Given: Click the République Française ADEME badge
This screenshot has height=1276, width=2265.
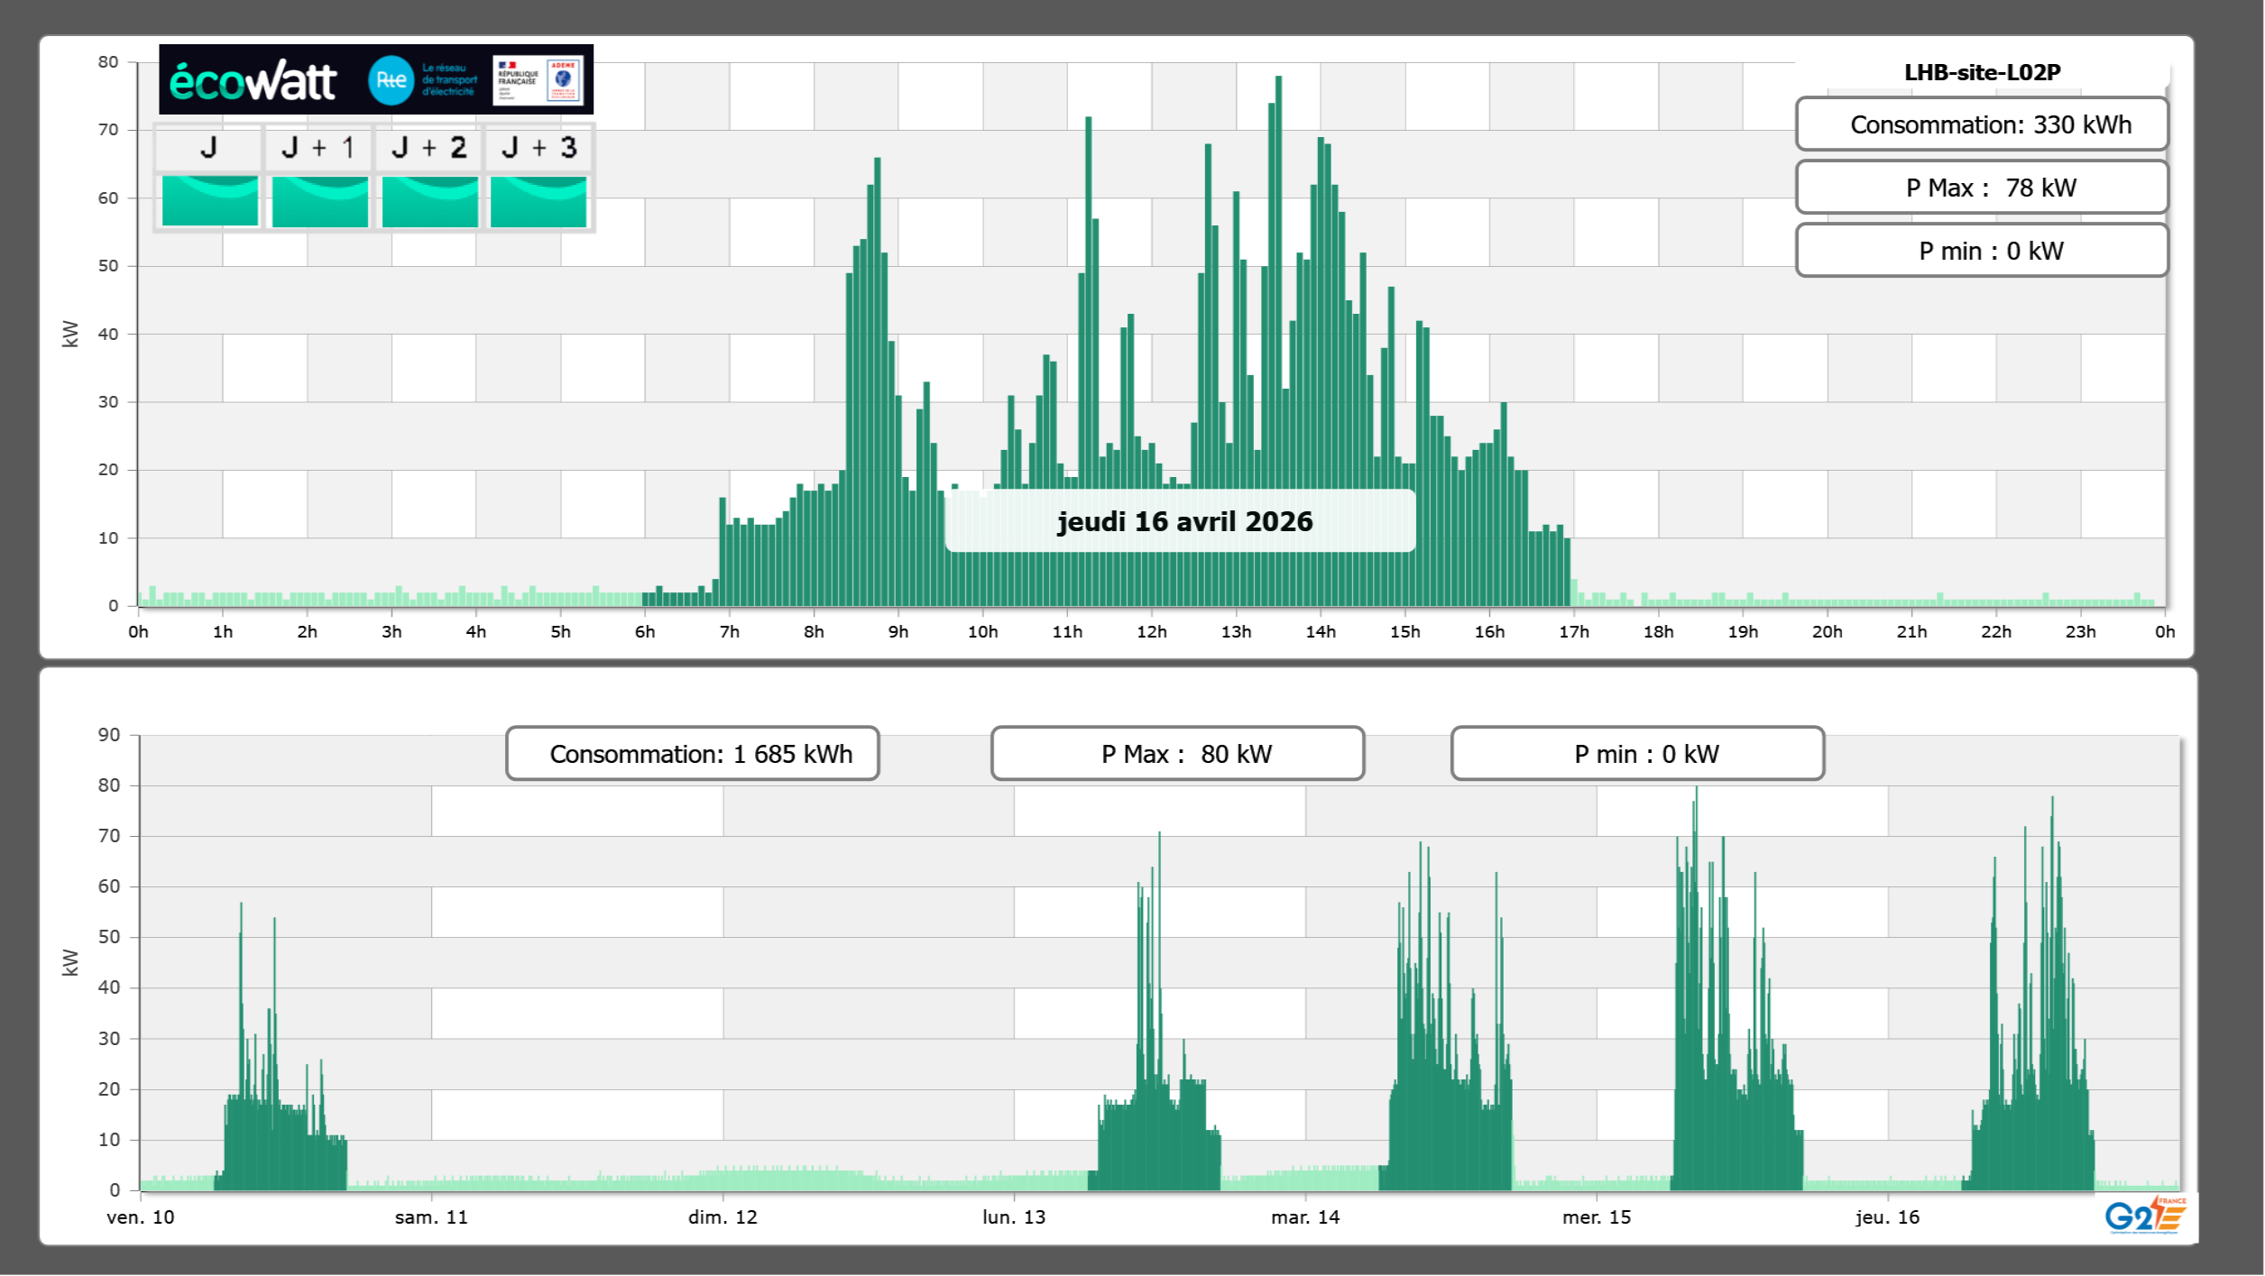Looking at the screenshot, I should [539, 80].
